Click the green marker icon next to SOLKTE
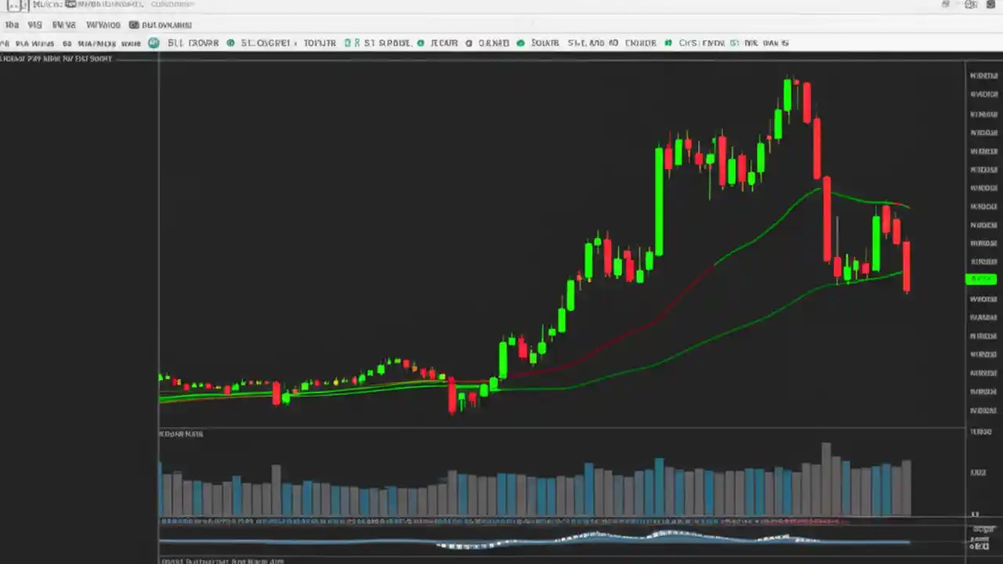Screen dimensions: 1003x564 pyautogui.click(x=520, y=43)
